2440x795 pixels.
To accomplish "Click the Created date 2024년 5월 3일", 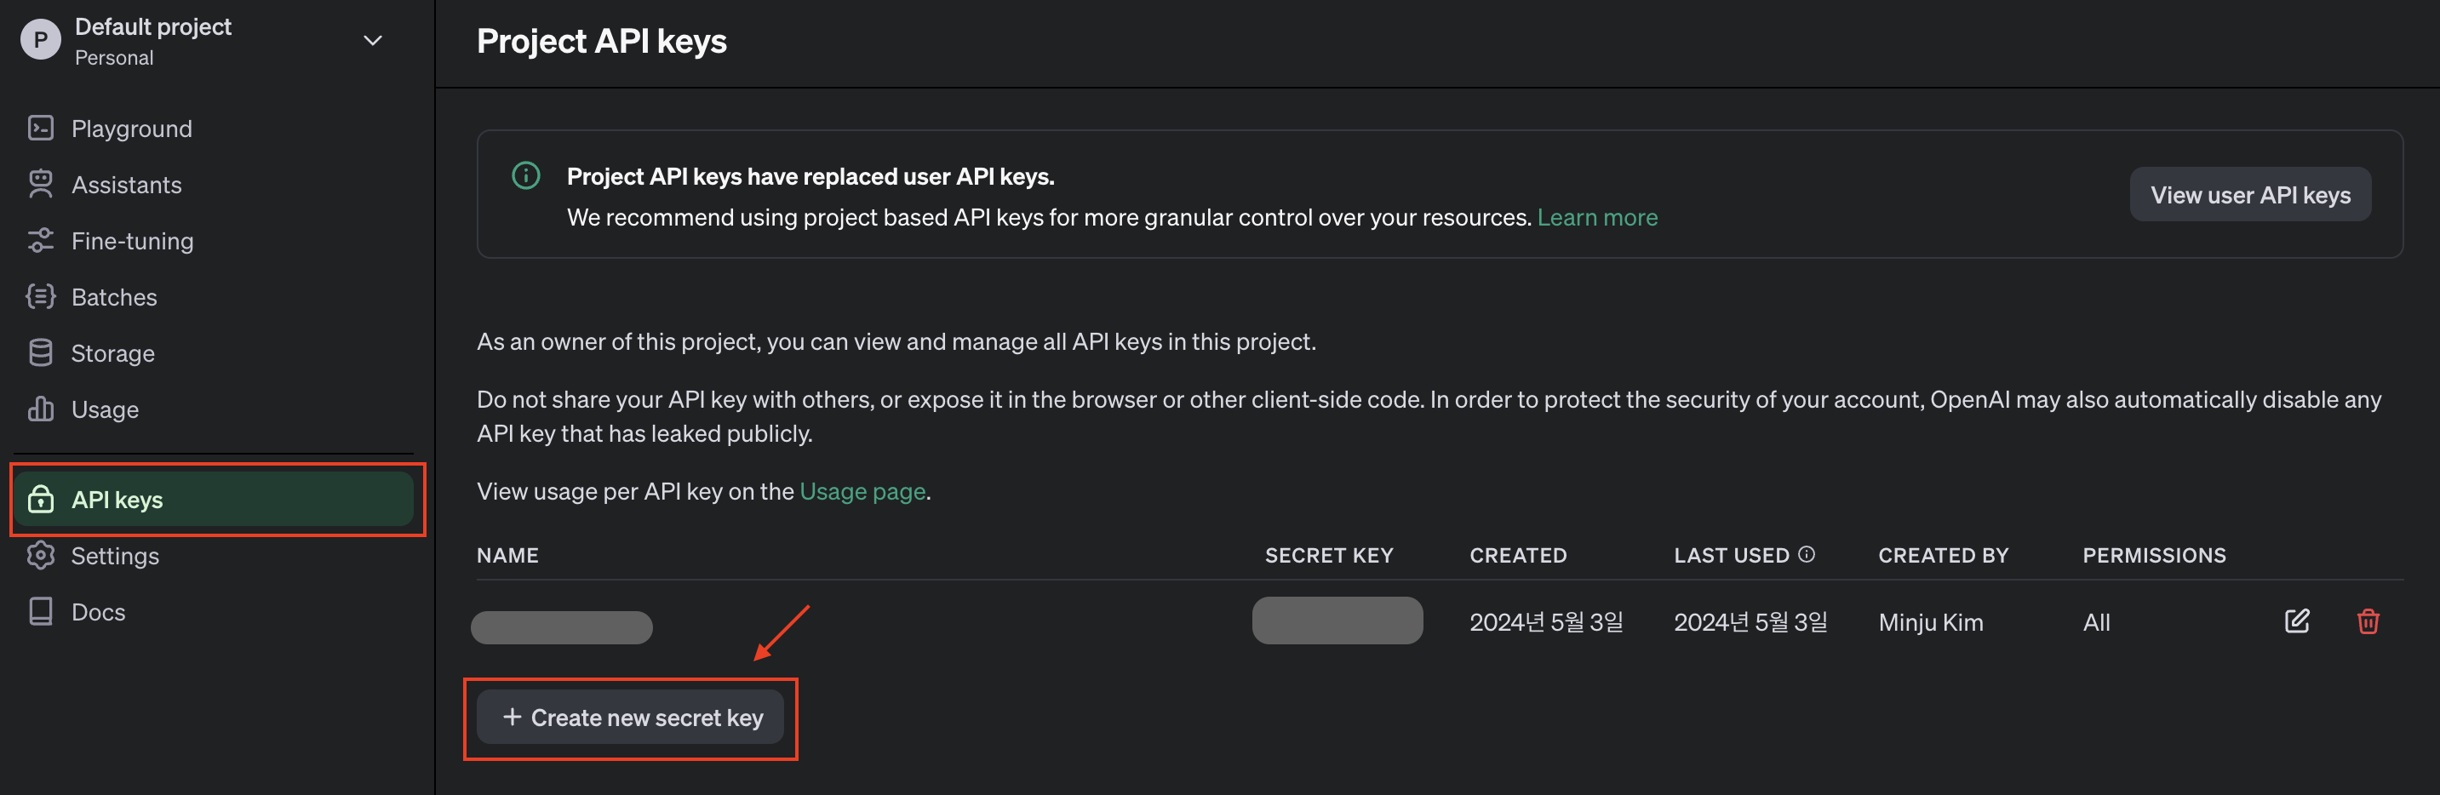I will coord(1547,622).
